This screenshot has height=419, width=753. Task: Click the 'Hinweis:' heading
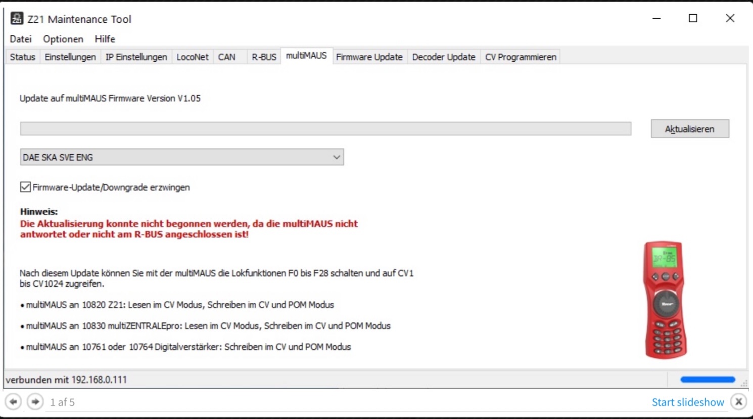click(39, 212)
